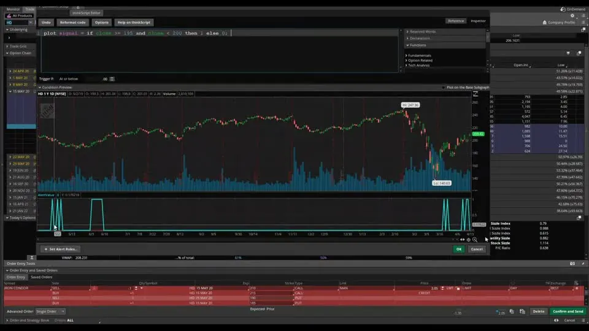Screen dimensions: 589x331
Task: Click the eye icon beside bottom Cancel
Action: [x=556, y=321]
